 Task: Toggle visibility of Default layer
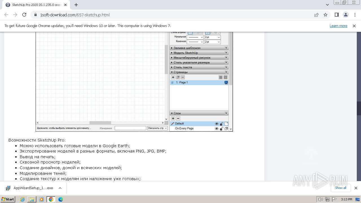[x=217, y=124]
